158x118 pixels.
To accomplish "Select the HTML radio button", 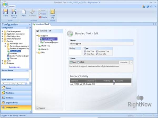I will point(78,62).
